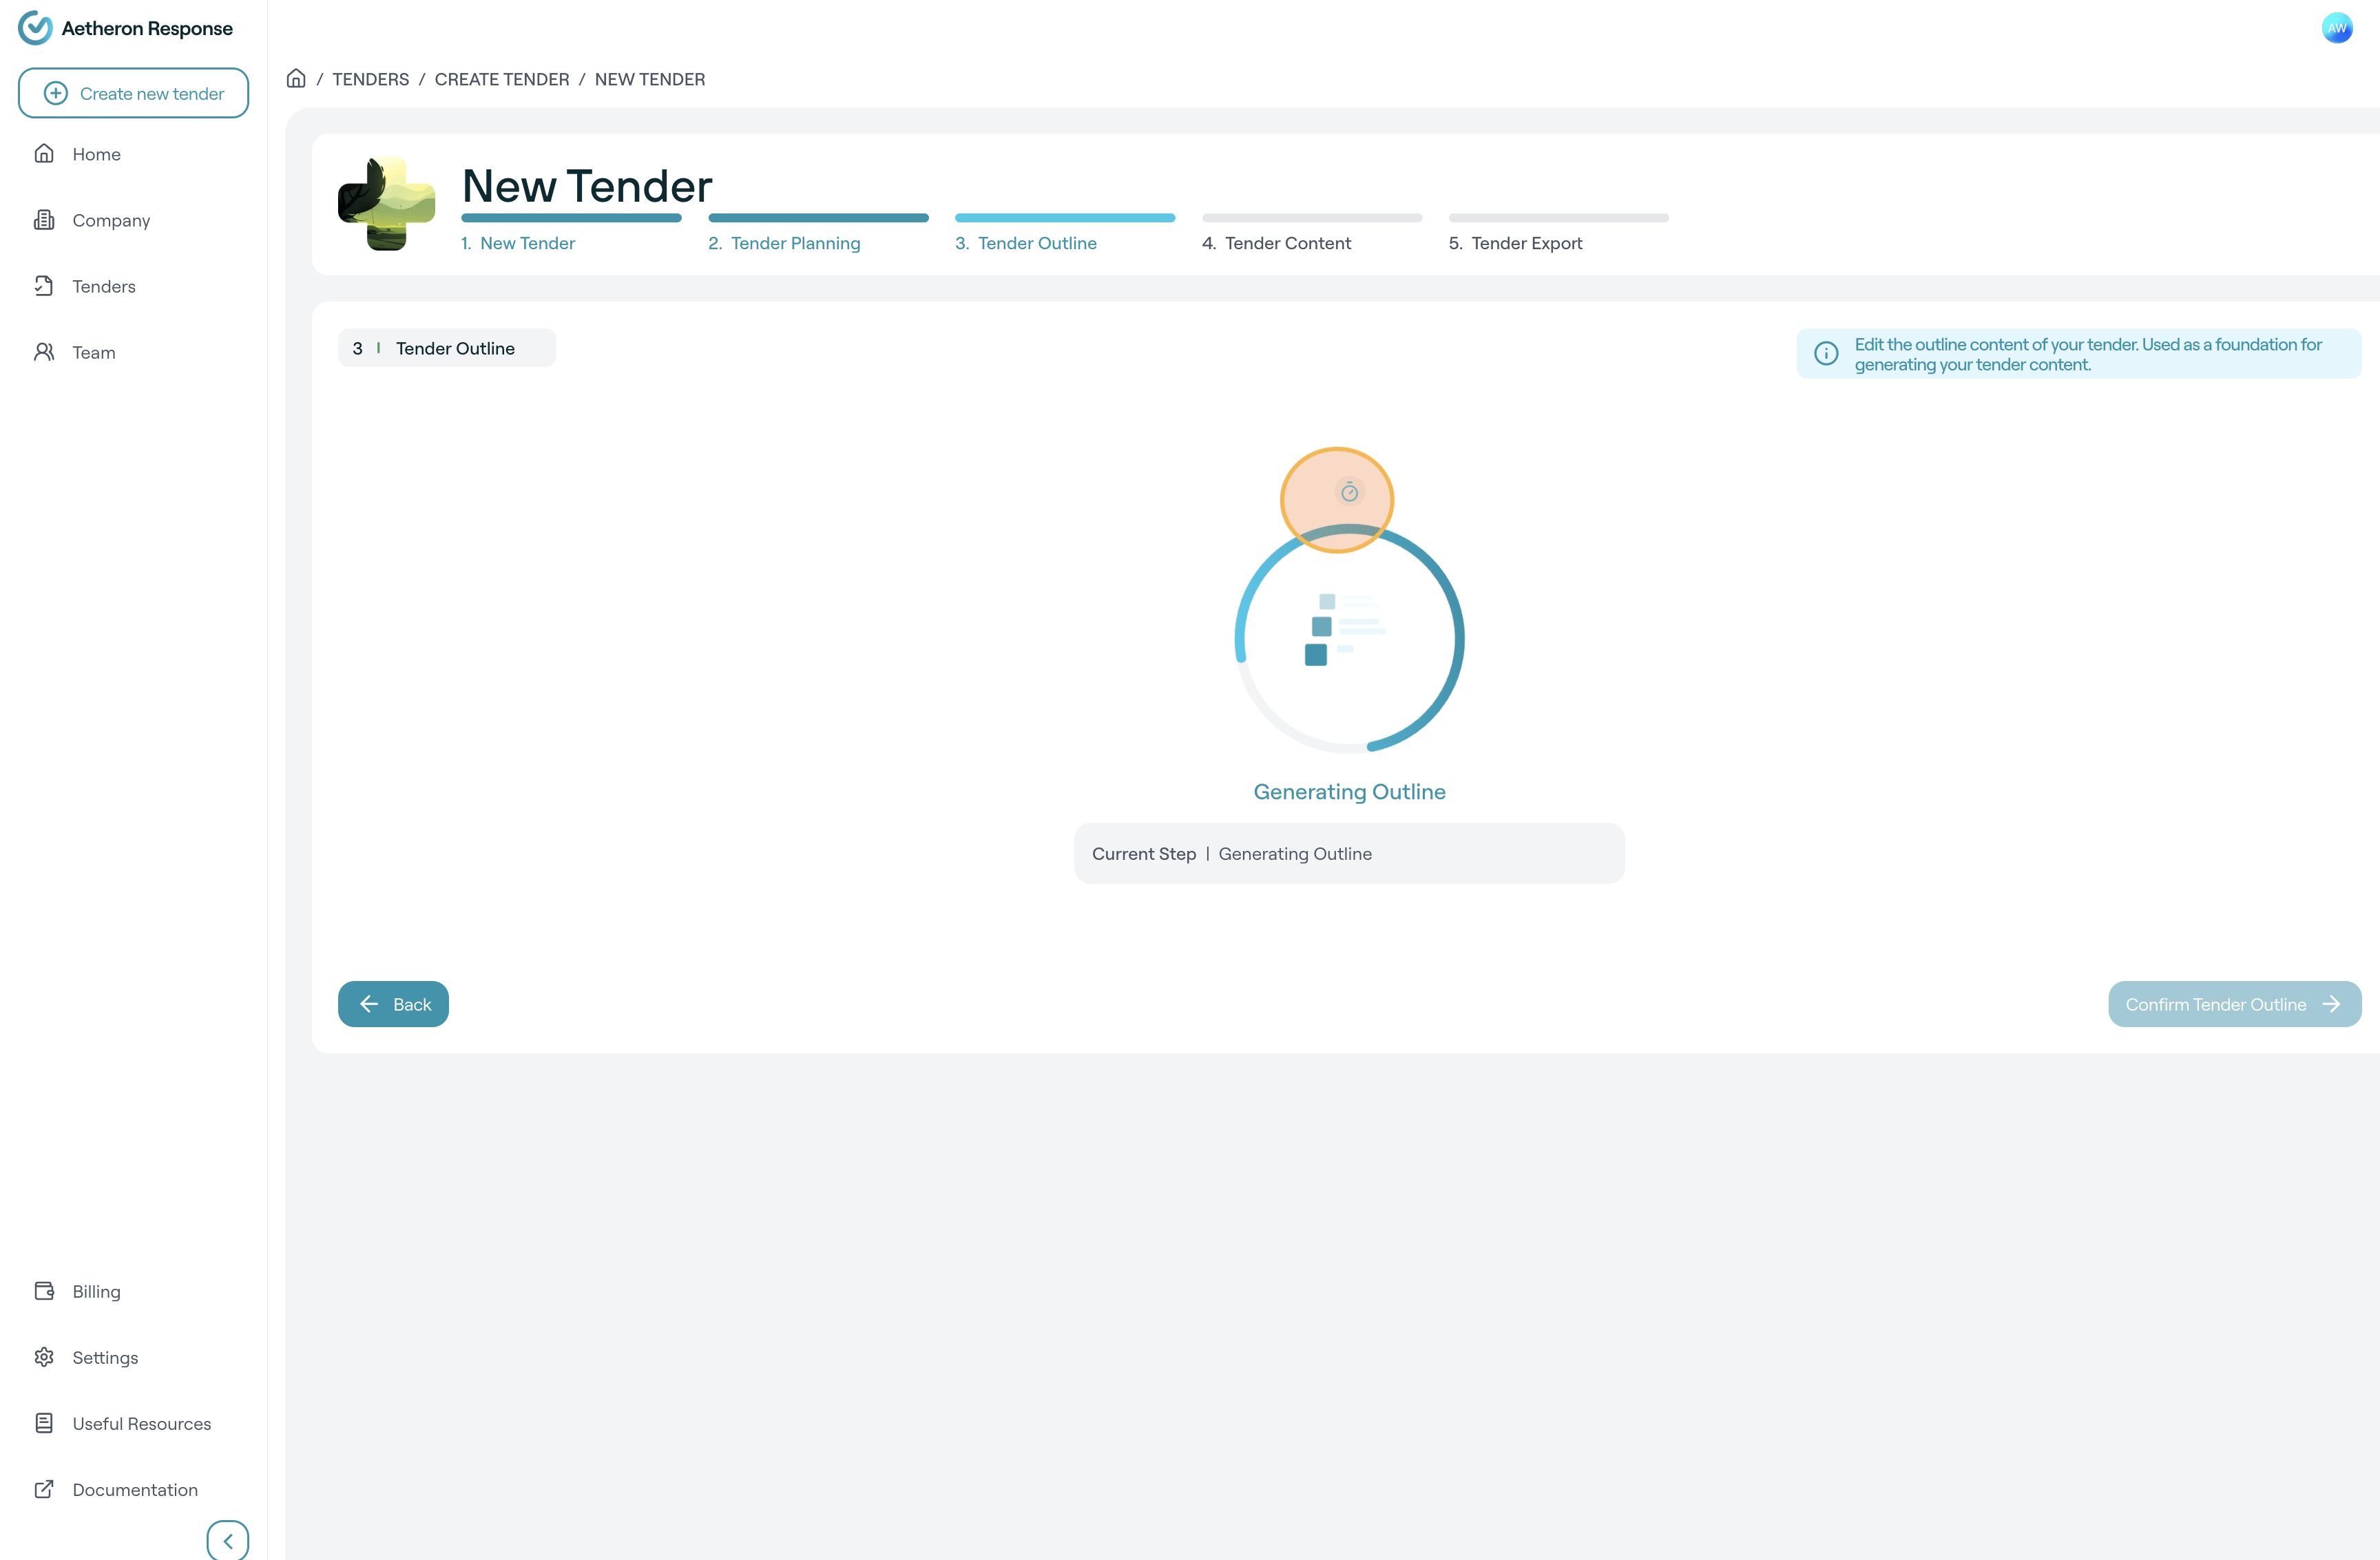Viewport: 2380px width, 1560px height.
Task: Click the Create new tender button
Action: point(133,93)
